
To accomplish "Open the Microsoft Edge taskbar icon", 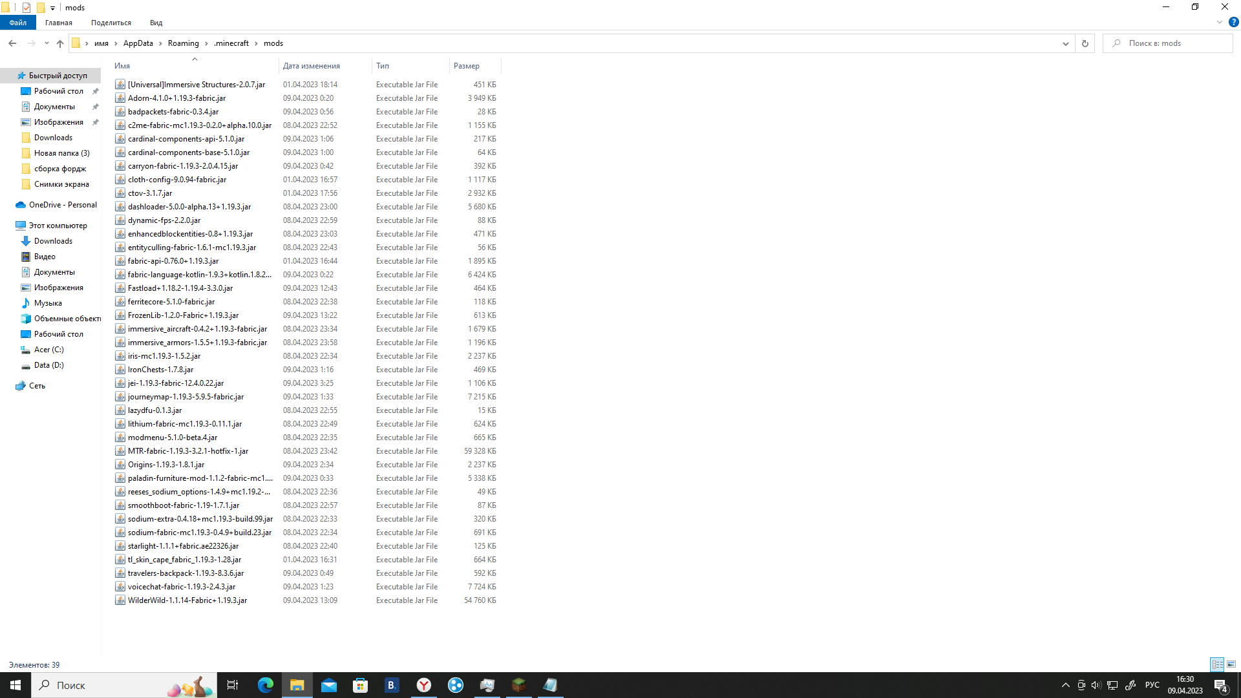I will pyautogui.click(x=266, y=685).
